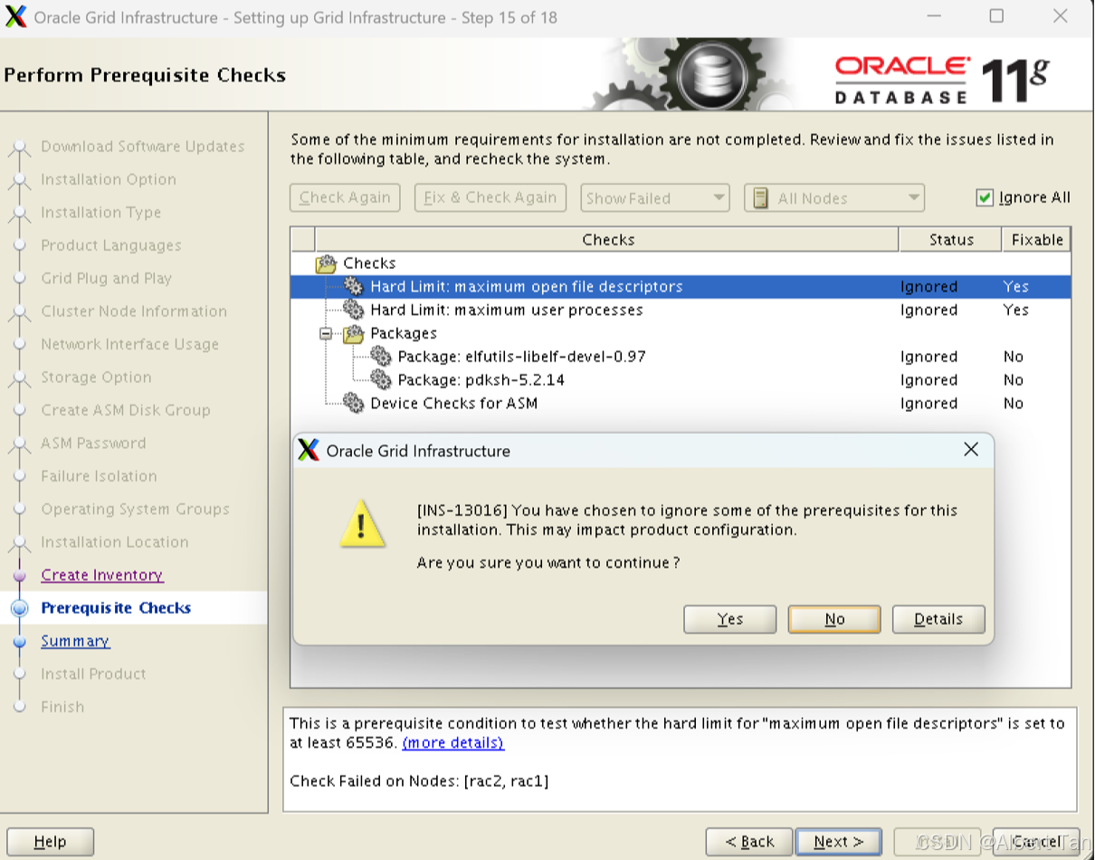This screenshot has width=1095, height=860.
Task: Click gear icon for open file descriptors check
Action: point(354,287)
